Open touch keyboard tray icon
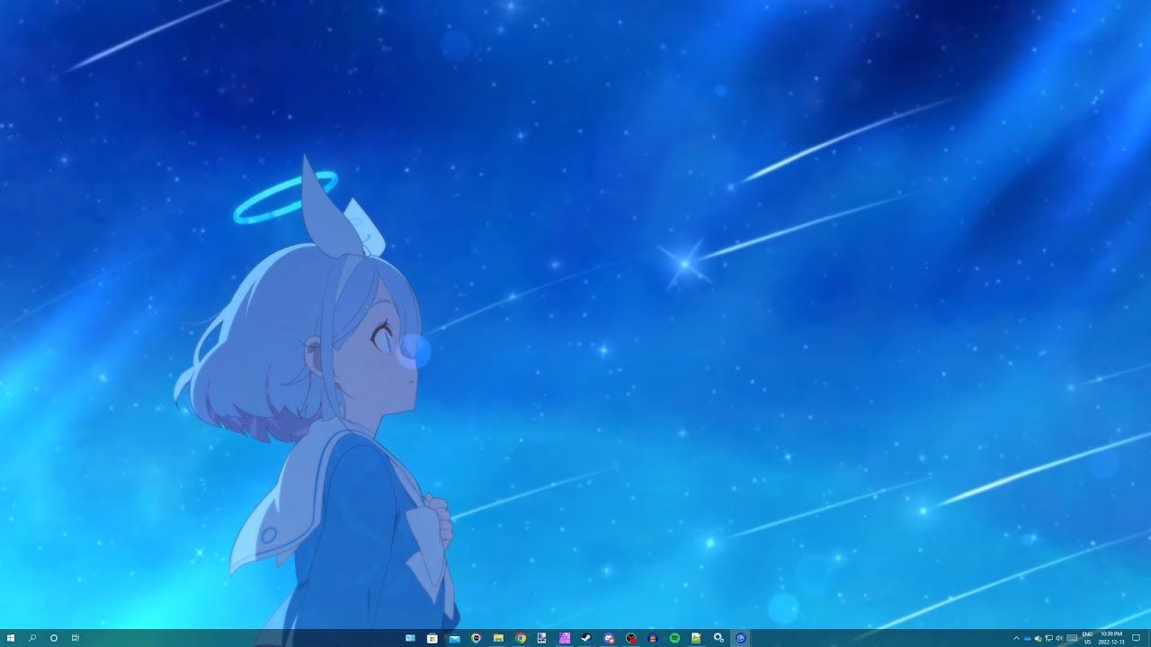Image resolution: width=1151 pixels, height=647 pixels. pos(1072,638)
